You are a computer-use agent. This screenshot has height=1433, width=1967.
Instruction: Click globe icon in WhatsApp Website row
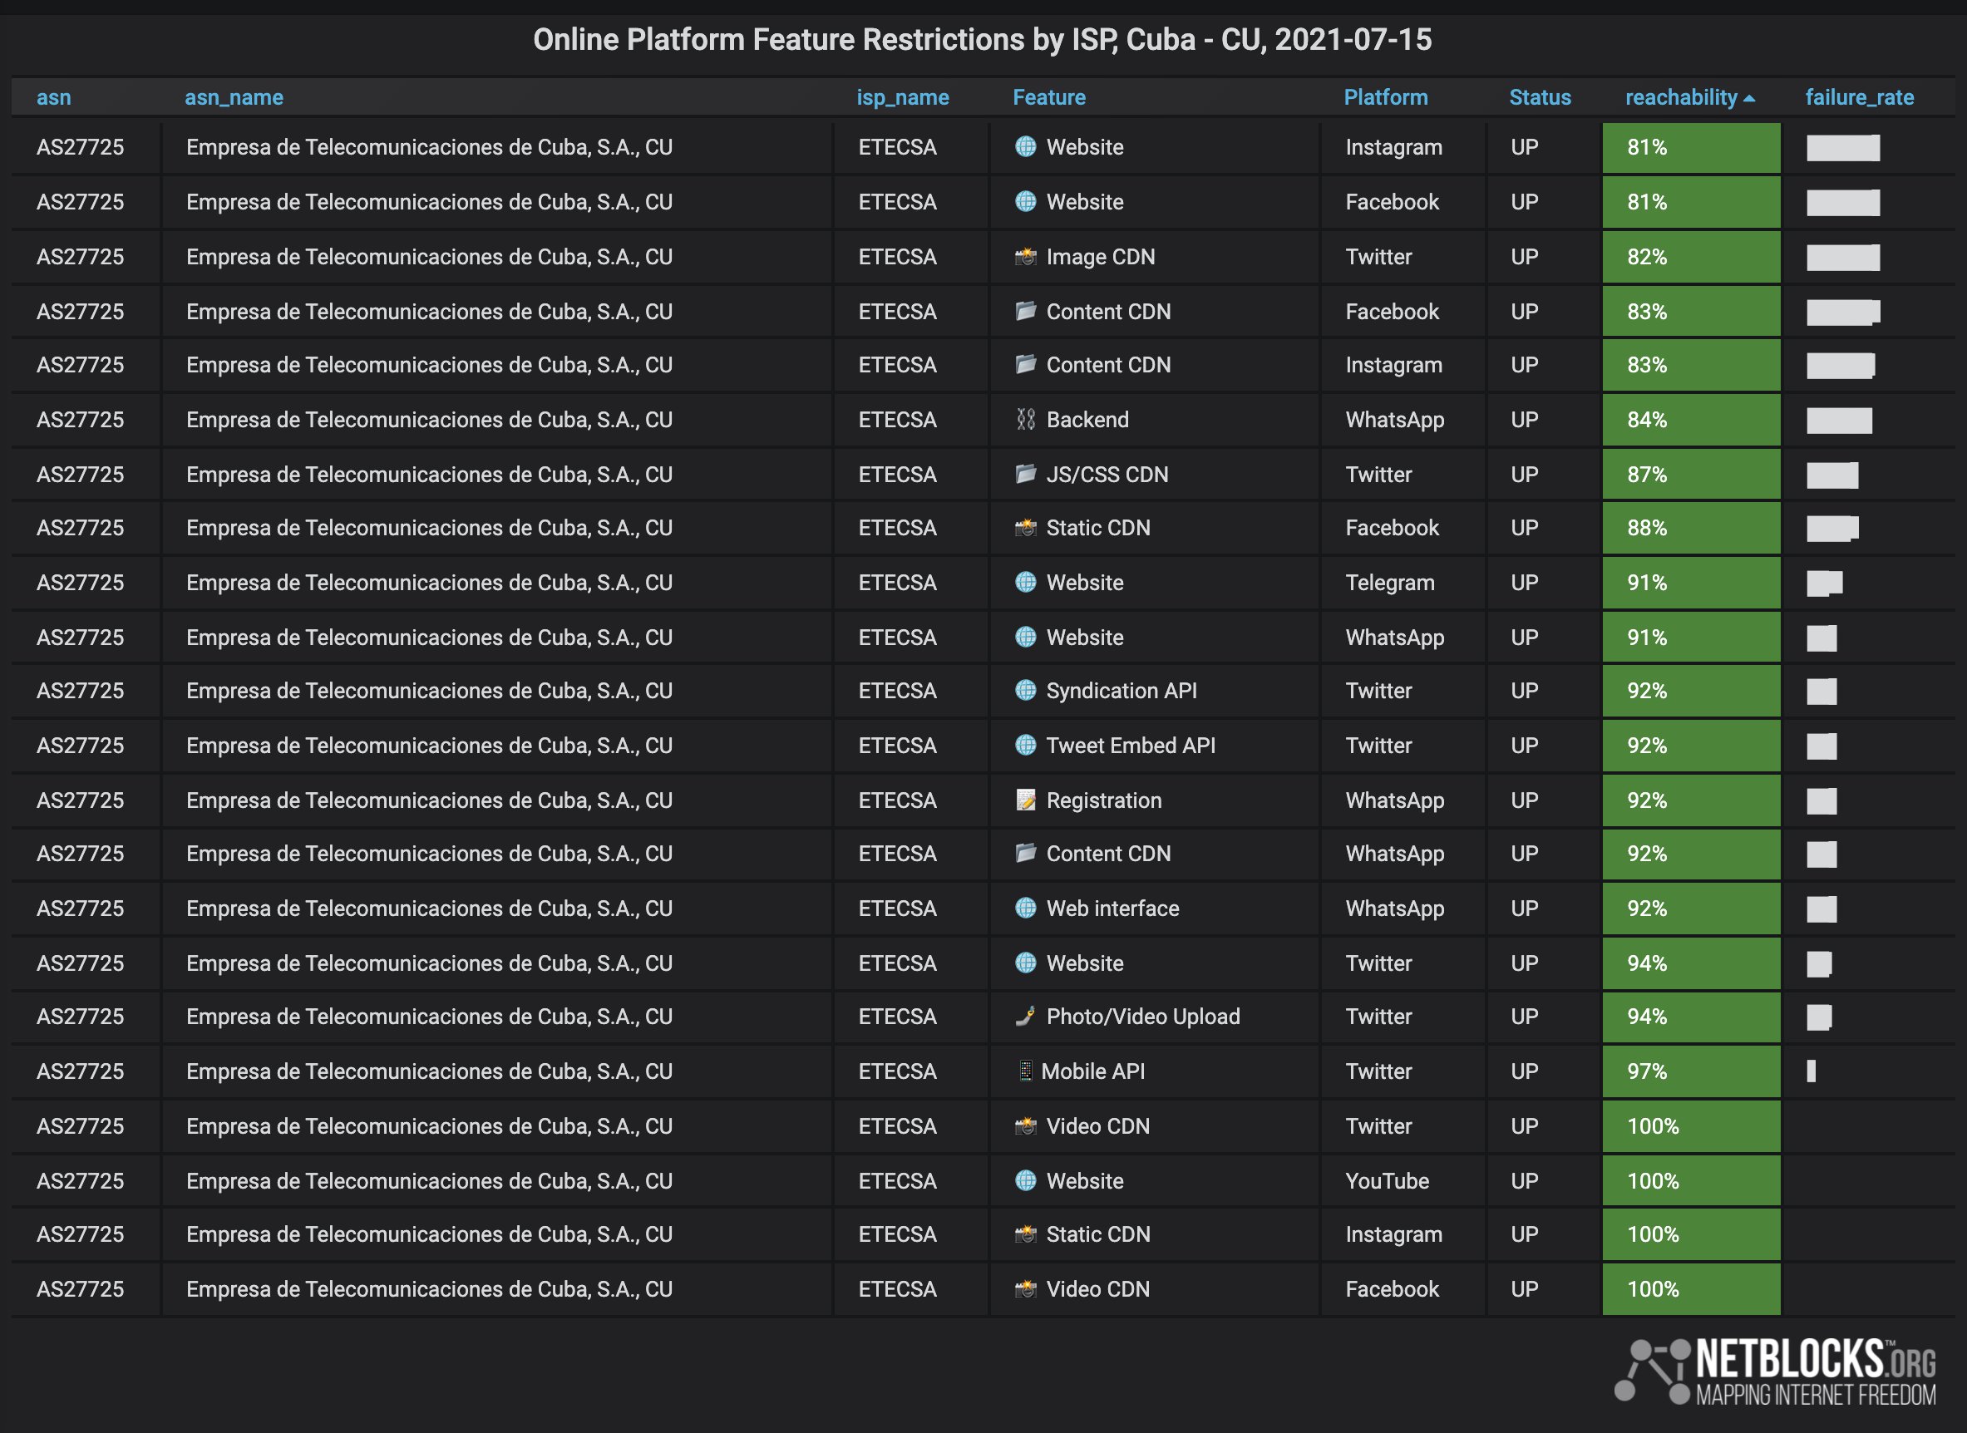[x=1026, y=637]
